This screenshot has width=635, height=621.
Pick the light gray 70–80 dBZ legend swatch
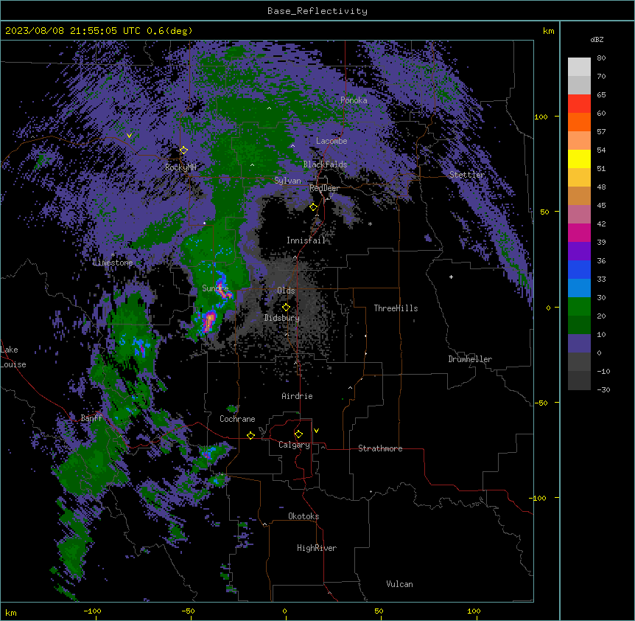click(579, 67)
